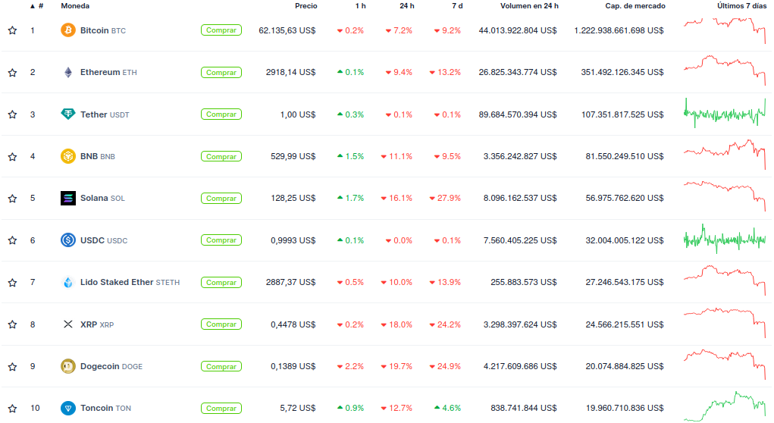Click Tether volume 89.684.570.394 US$
This screenshot has width=774, height=423.
click(518, 114)
